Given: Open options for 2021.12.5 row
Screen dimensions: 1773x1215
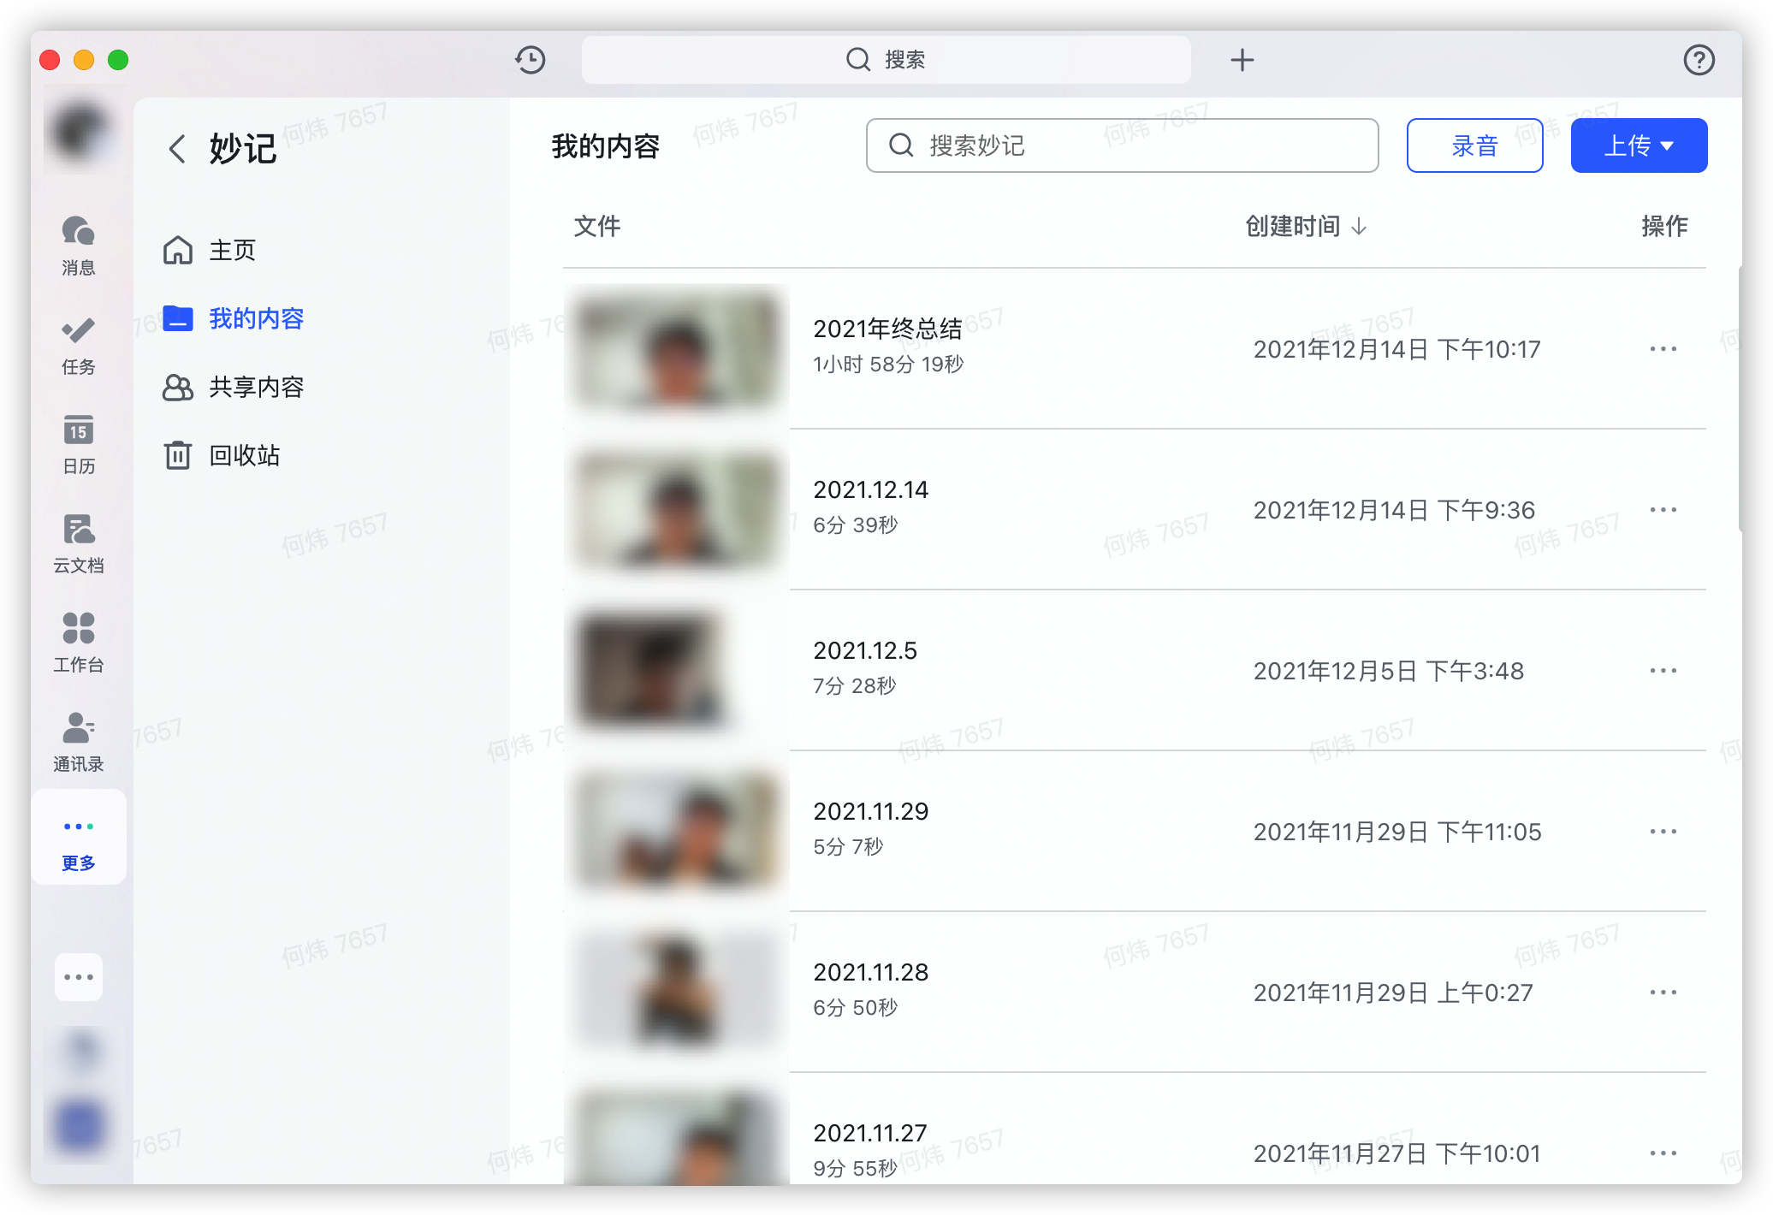Looking at the screenshot, I should click(x=1663, y=671).
